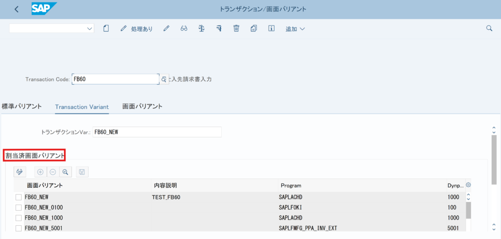Viewport: 501px width, 239px height.
Task: Select the SAPLFOKI program cell
Action: [362, 208]
